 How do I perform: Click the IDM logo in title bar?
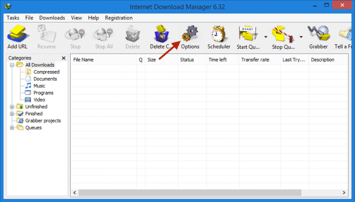coord(8,6)
